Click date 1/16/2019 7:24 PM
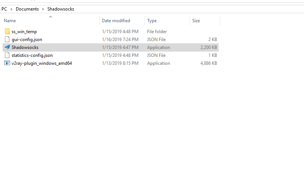 pyautogui.click(x=120, y=40)
